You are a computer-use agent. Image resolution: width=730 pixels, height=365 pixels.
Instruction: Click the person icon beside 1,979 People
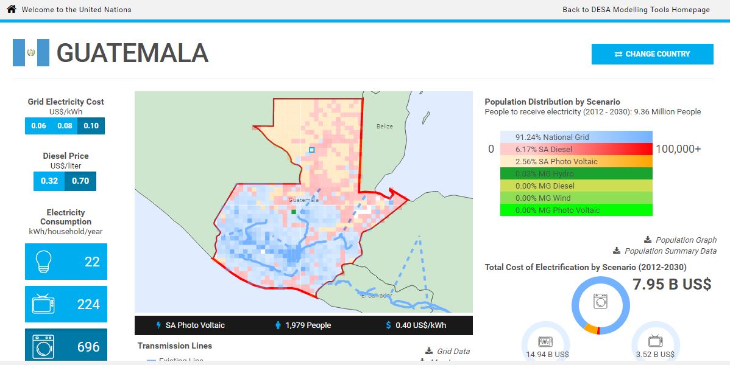pyautogui.click(x=278, y=325)
